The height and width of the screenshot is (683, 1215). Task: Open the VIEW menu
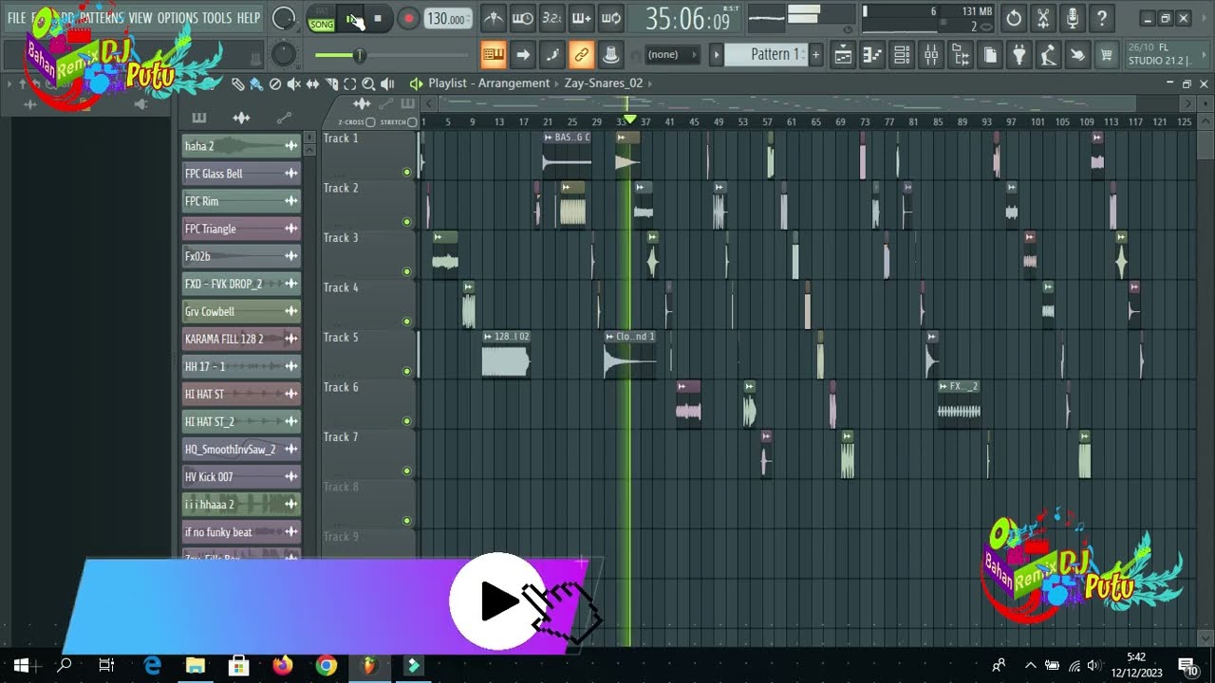pos(140,18)
